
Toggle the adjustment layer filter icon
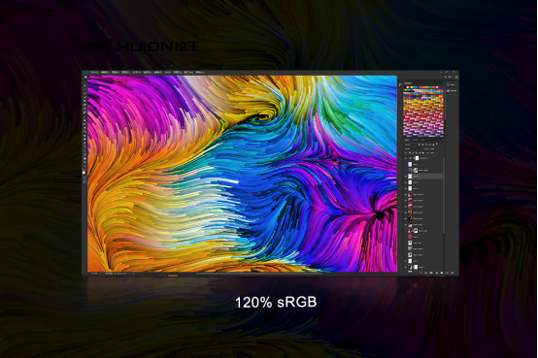pos(422,145)
